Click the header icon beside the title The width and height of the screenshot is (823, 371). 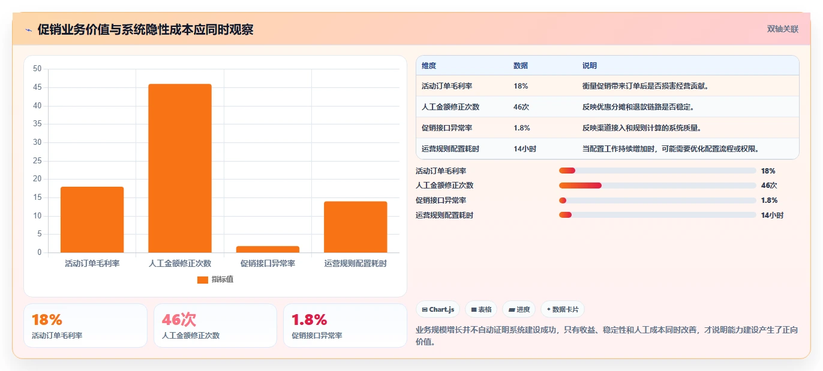[28, 30]
